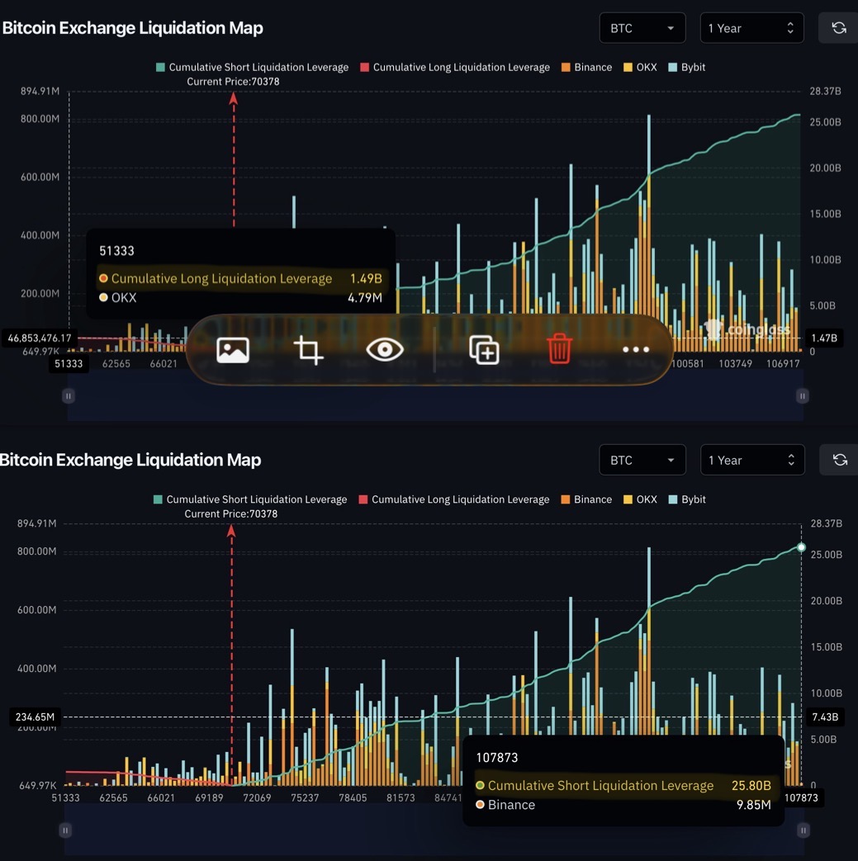
Task: Click the OKX 4.79M row in top tooltip
Action: click(x=240, y=298)
